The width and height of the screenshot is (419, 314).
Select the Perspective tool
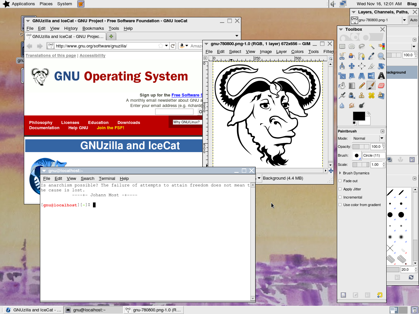click(x=361, y=76)
